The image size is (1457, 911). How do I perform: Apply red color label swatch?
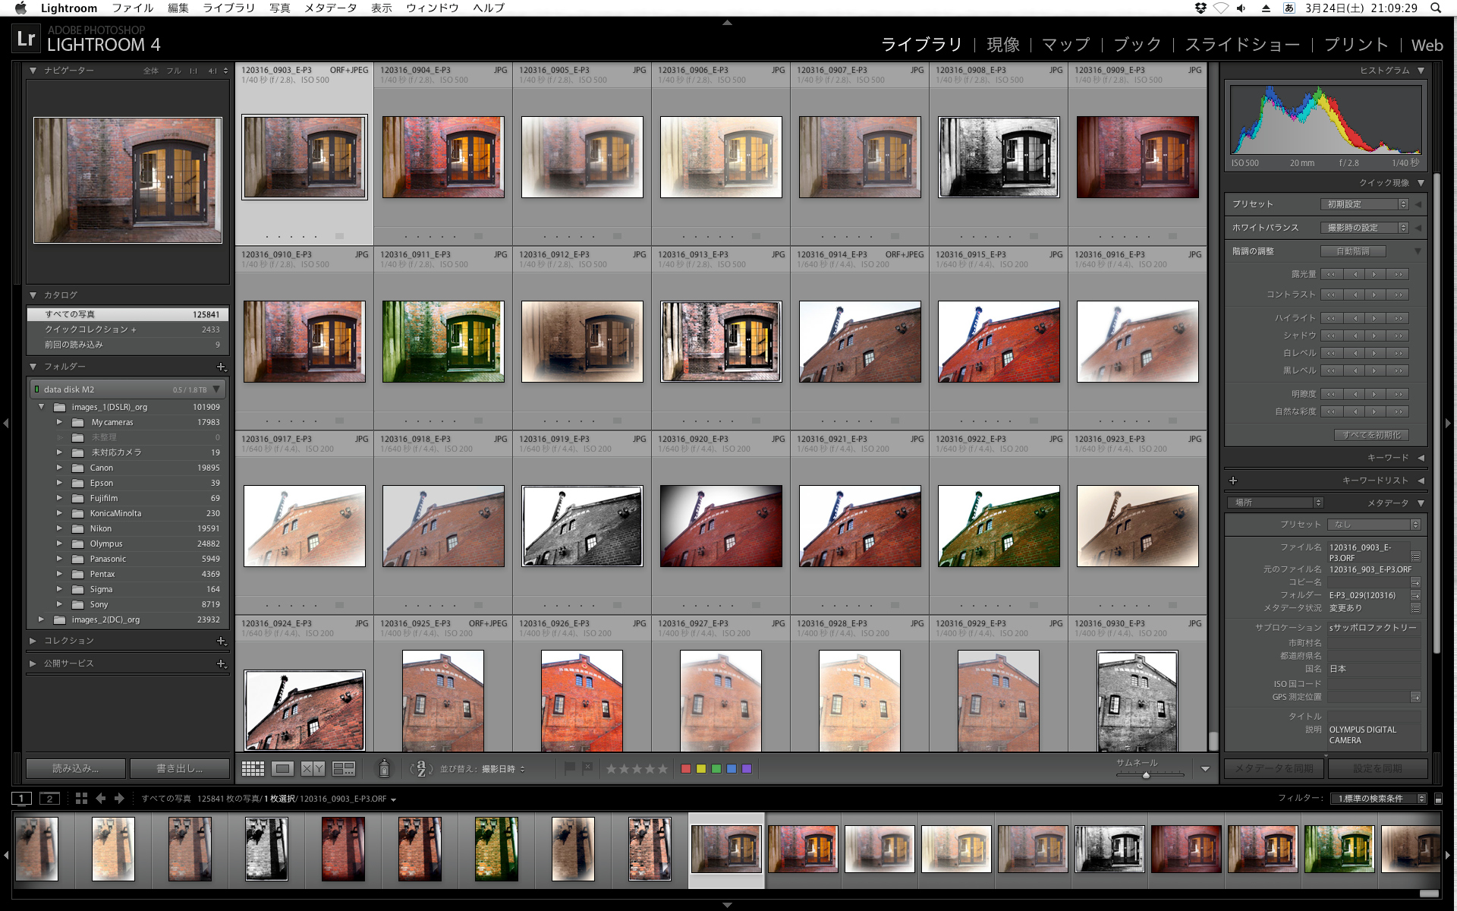coord(686,769)
